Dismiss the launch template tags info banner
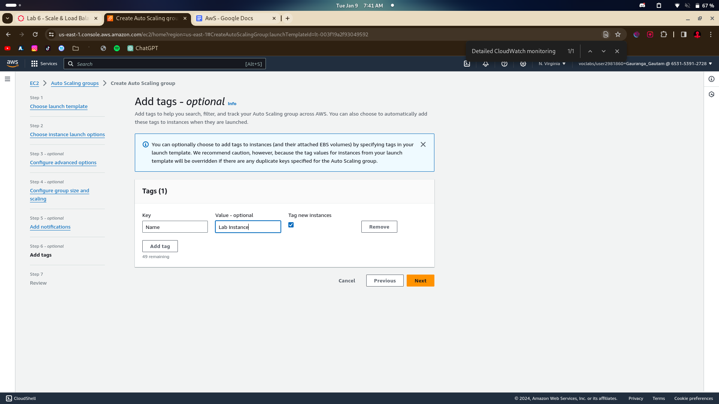This screenshot has height=404, width=719. point(423,144)
